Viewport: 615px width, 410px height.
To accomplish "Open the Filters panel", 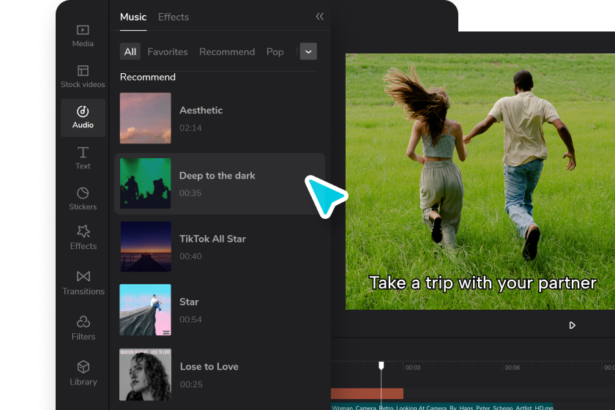I will pyautogui.click(x=83, y=329).
